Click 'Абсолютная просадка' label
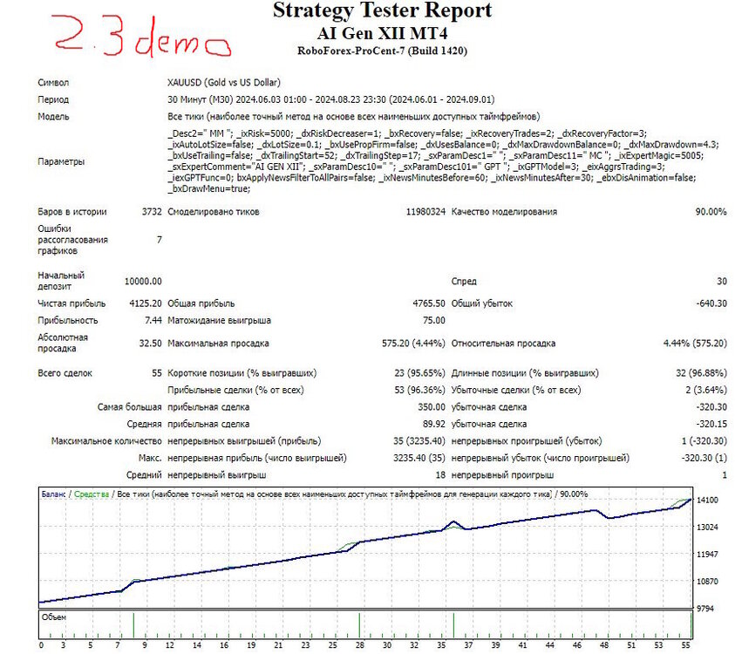735x654 pixels. 63,343
